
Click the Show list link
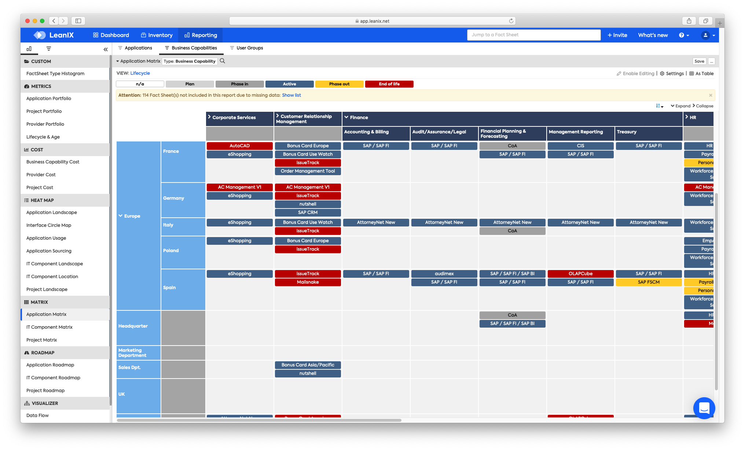pos(291,95)
